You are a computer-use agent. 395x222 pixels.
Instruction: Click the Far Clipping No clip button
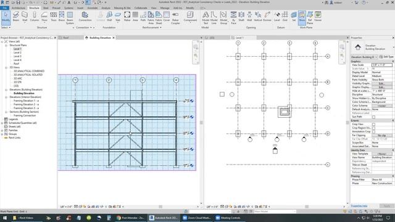[x=382, y=136]
